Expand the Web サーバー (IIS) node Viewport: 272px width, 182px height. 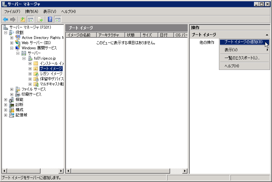(12, 43)
